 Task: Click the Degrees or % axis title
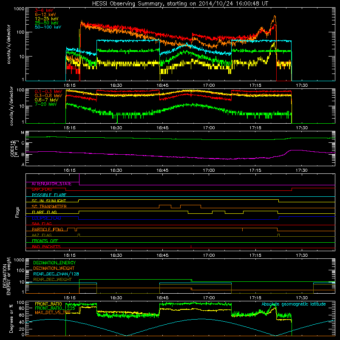click(x=11, y=318)
